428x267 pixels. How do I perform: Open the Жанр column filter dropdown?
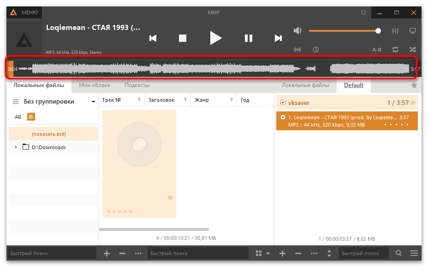point(232,100)
